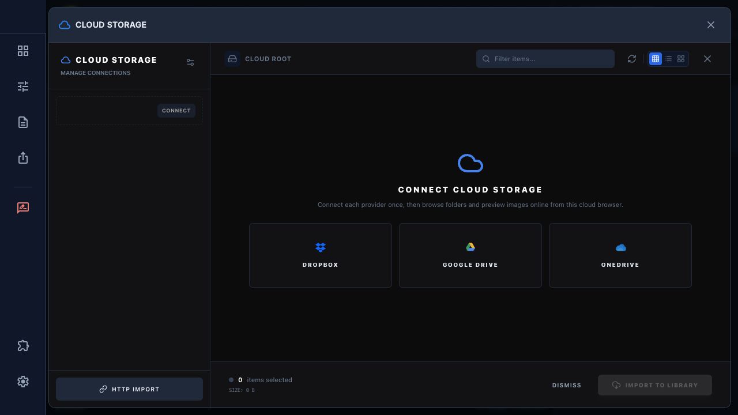738x415 pixels.
Task: Open the dashboard grid icon in left sidebar
Action: 23,51
